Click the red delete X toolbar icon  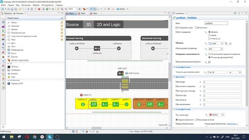point(39,9)
